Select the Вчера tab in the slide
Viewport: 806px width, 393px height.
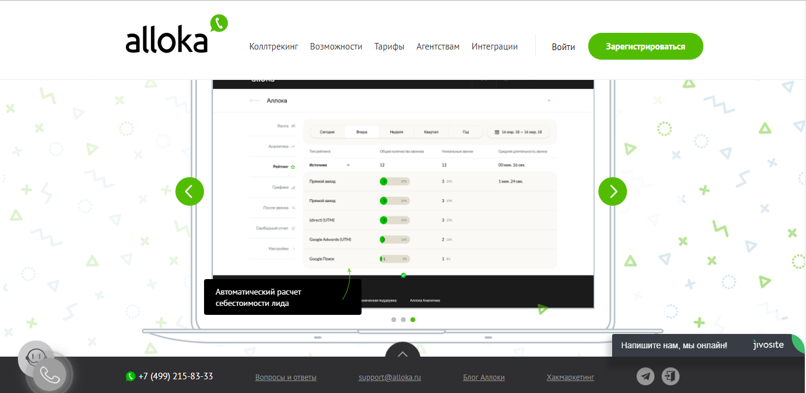click(x=362, y=132)
